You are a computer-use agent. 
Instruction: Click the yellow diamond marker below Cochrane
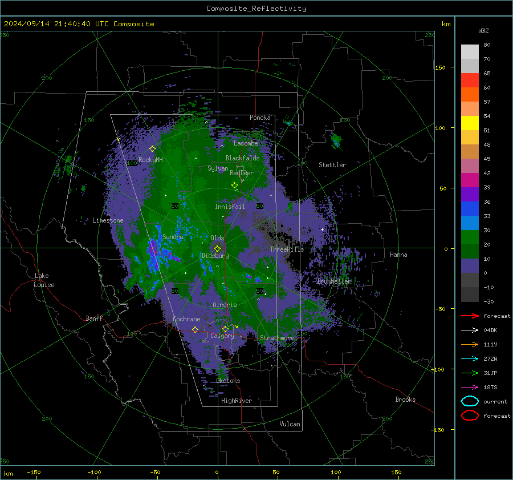[196, 329]
